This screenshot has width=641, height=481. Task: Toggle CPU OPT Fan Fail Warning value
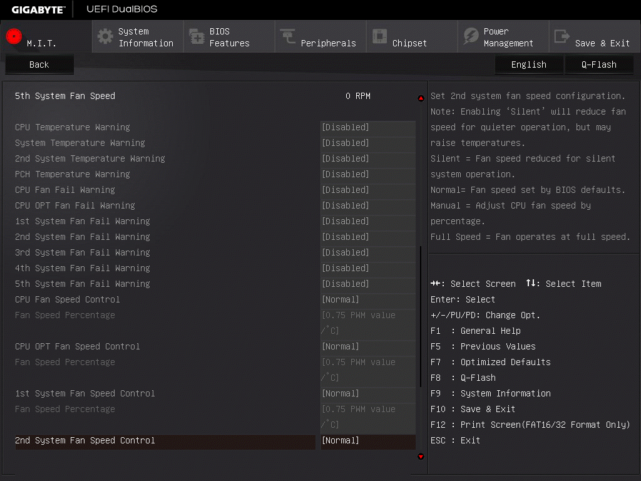coord(368,205)
